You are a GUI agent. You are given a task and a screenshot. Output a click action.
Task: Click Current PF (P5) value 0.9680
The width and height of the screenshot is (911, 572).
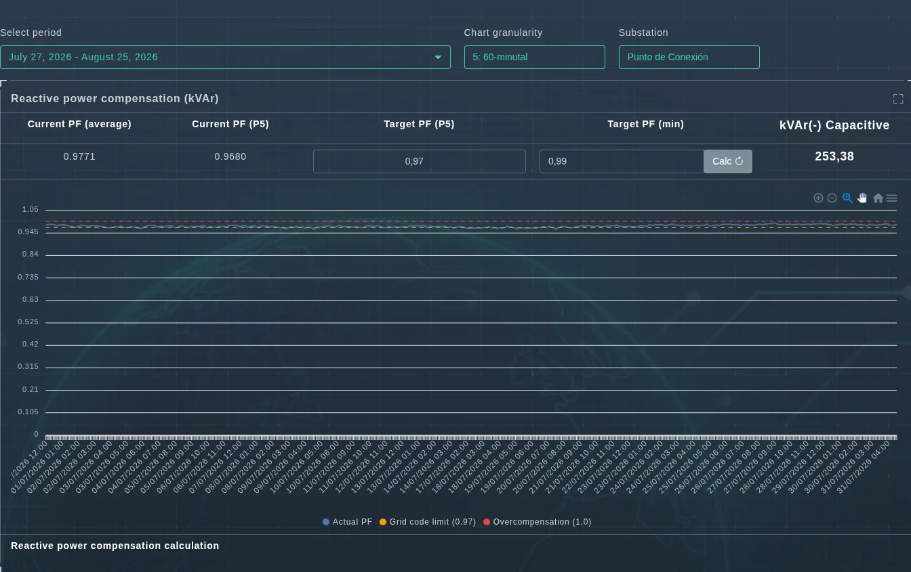click(230, 156)
